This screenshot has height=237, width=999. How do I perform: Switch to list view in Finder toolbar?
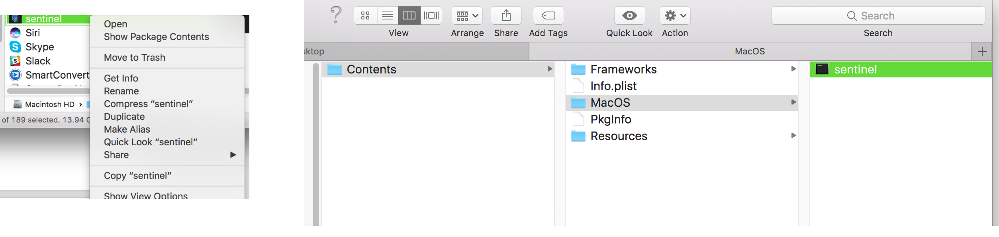coord(387,15)
